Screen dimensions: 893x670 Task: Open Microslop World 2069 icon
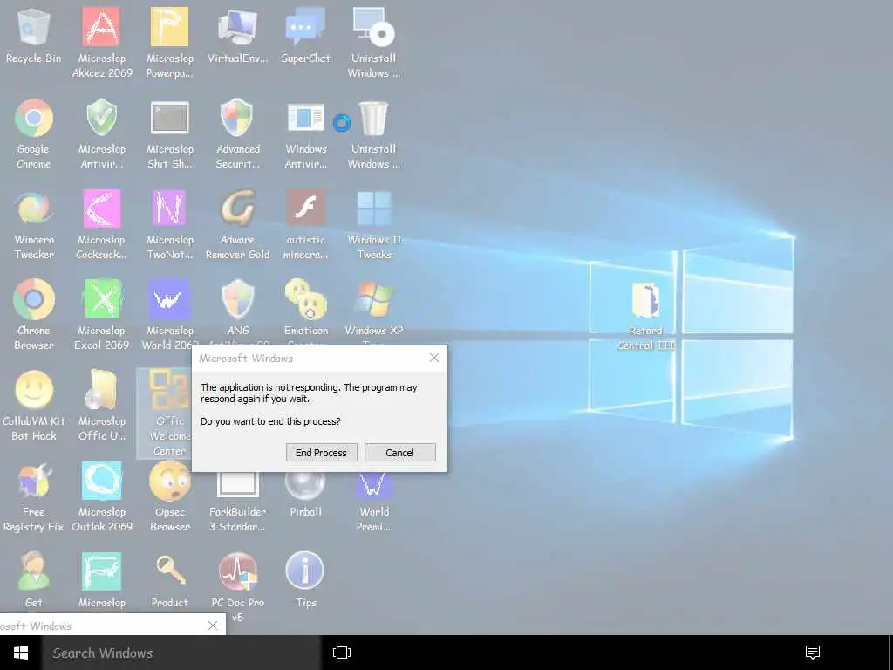[x=169, y=299]
